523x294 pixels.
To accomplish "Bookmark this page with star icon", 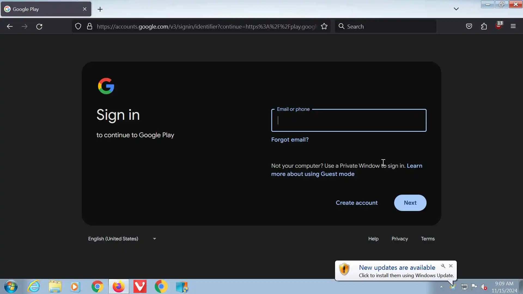I will [x=324, y=26].
